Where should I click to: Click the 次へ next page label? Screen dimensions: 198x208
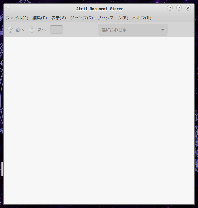[41, 30]
